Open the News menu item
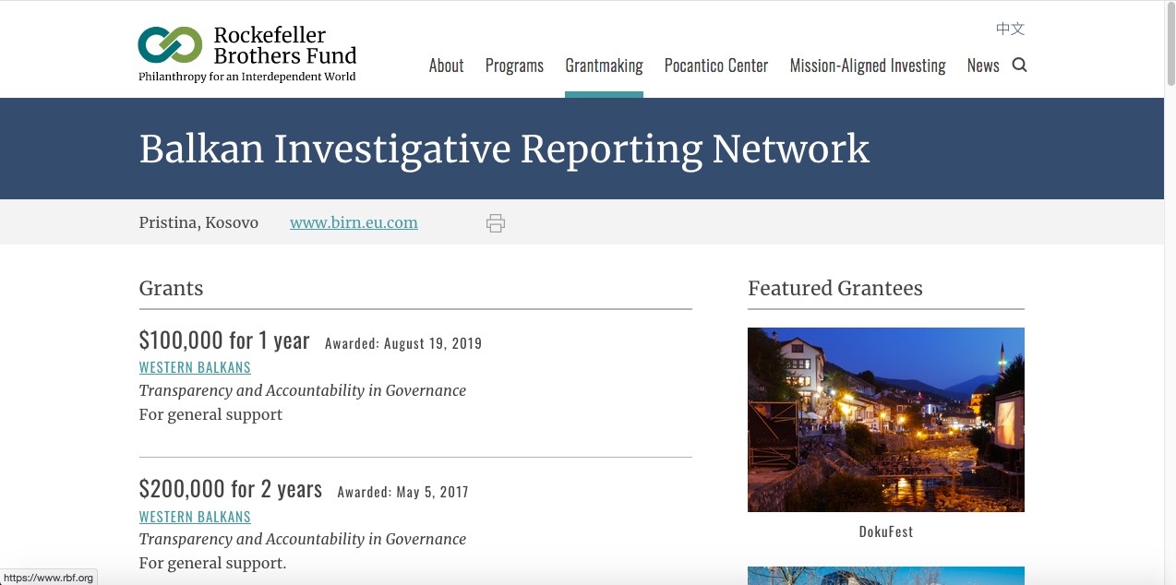Screen dimensions: 1176x585 point(983,66)
